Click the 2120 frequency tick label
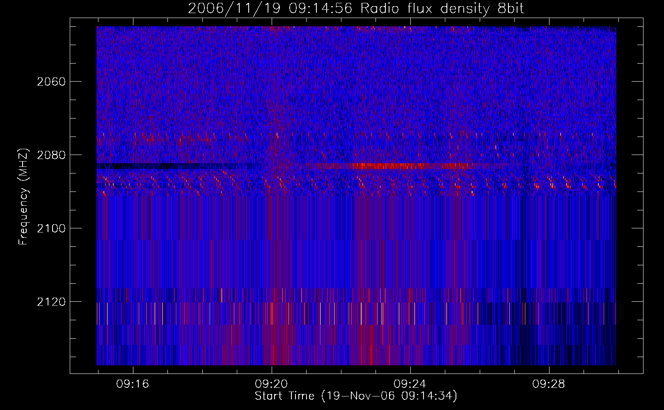Screen dimensions: 664x410 (x=51, y=302)
